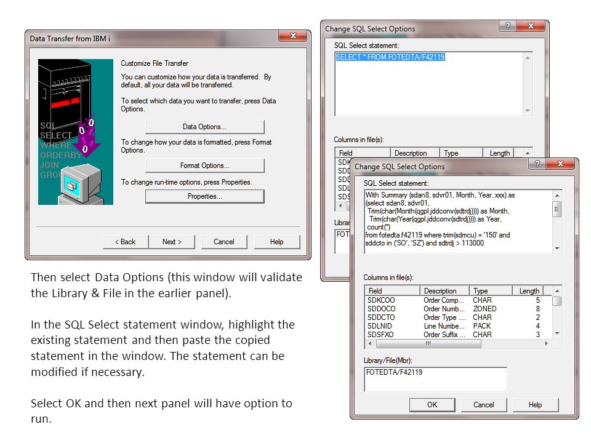This screenshot has height=443, width=591.
Task: Sort columns by Description header in front dialog
Action: [x=444, y=291]
